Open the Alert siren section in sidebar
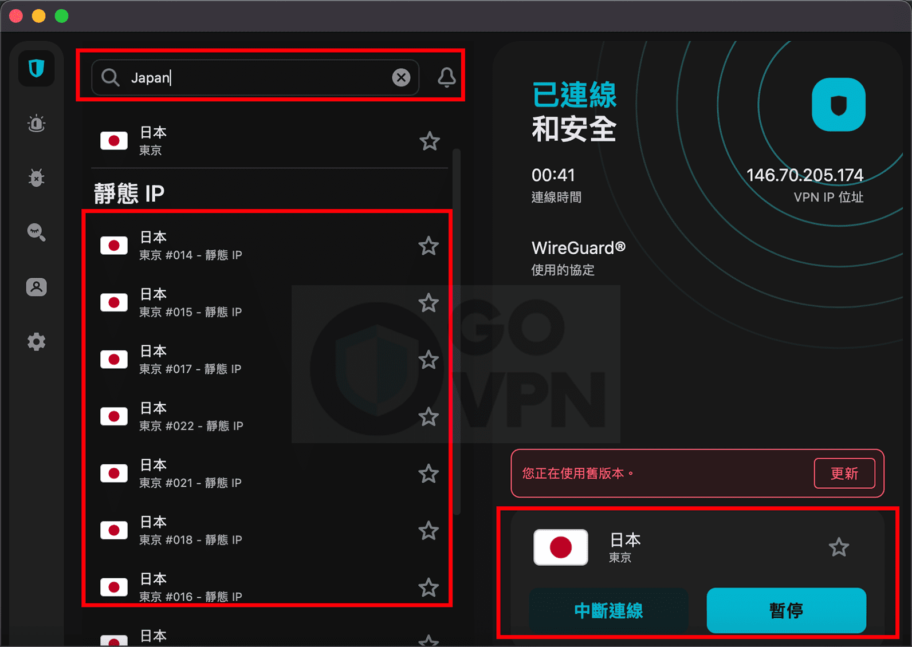Screen dimensions: 912x647 click(37, 123)
